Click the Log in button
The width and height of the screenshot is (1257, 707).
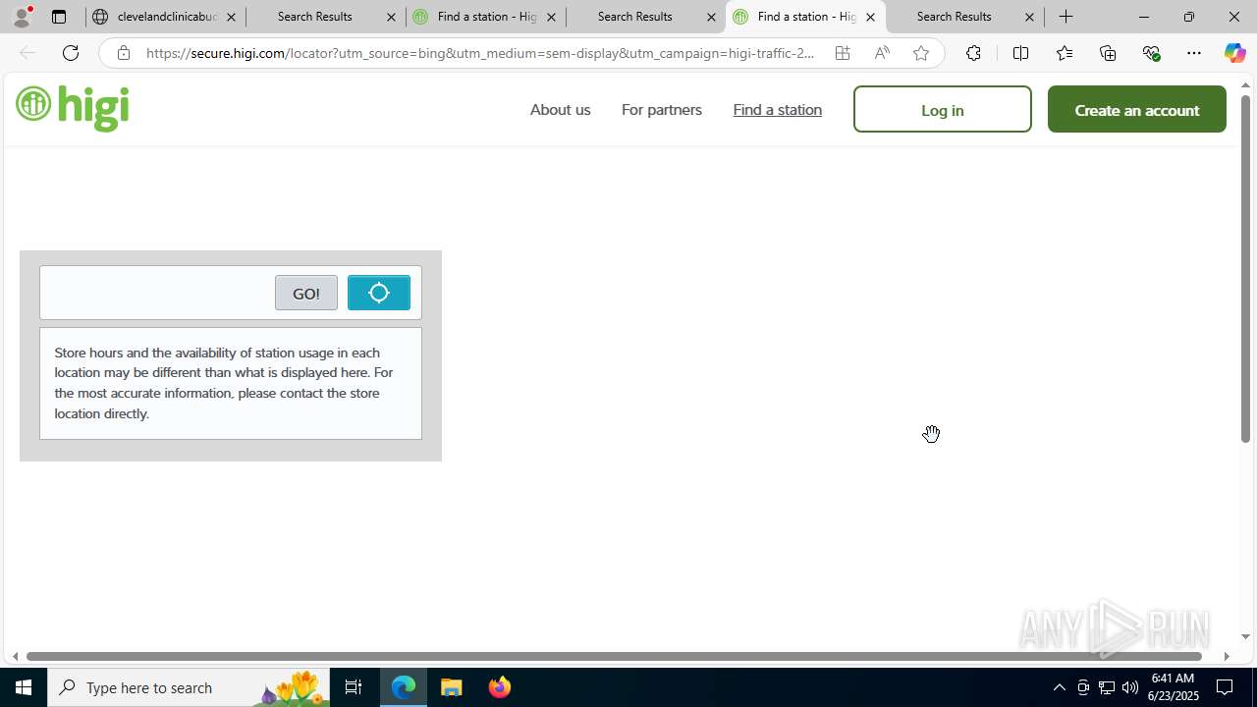click(943, 109)
